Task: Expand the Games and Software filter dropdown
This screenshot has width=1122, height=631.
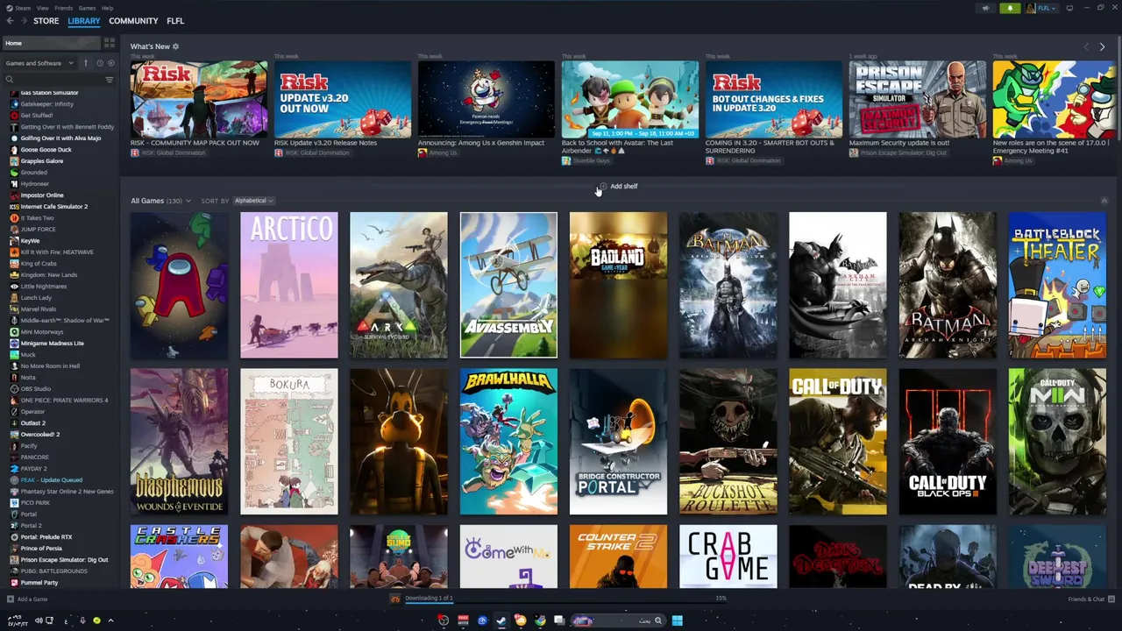Action: (39, 63)
